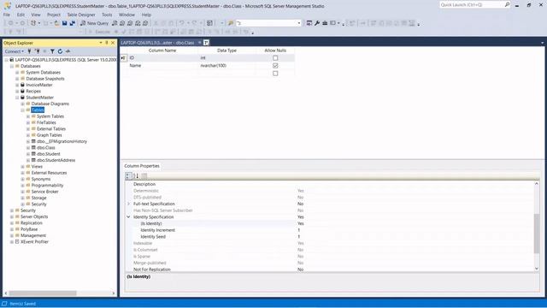Screen dimensions: 547x308
Task: Click the Open File toolbar icon
Action: (56, 23)
